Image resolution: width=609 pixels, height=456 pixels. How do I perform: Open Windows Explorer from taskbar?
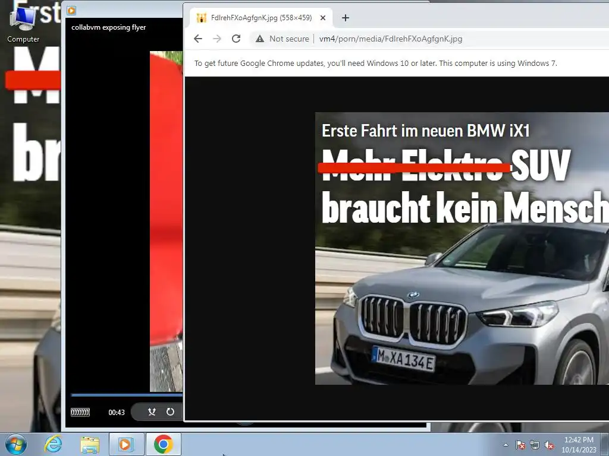(x=90, y=444)
